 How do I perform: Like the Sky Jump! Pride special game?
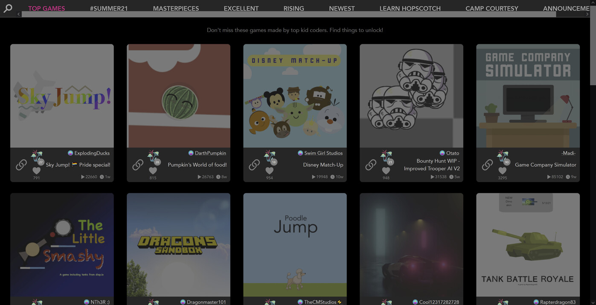pyautogui.click(x=36, y=171)
